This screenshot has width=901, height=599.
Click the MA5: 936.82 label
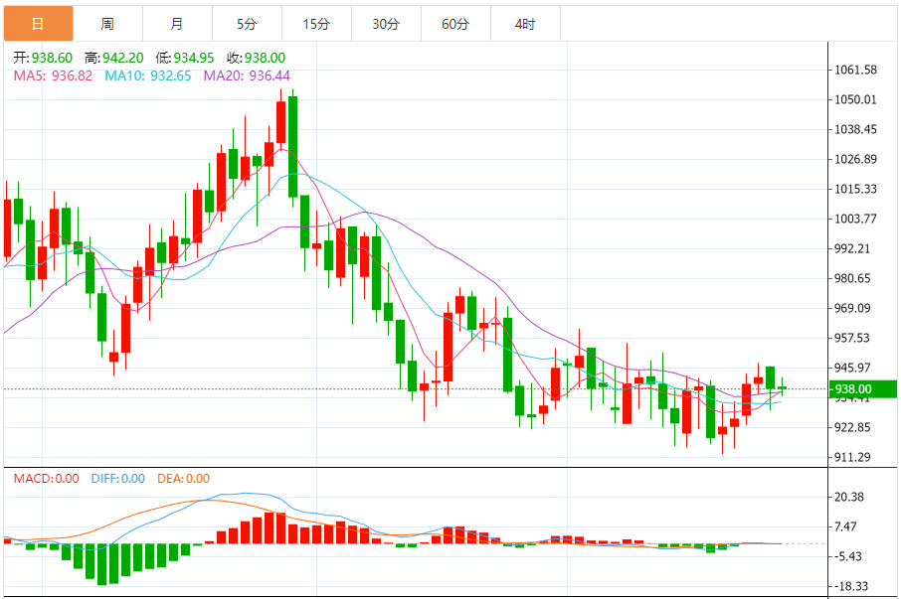pos(53,75)
